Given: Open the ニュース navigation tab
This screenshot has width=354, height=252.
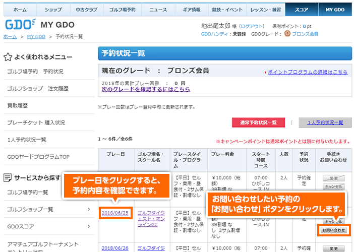Looking at the screenshot, I should 158,10.
